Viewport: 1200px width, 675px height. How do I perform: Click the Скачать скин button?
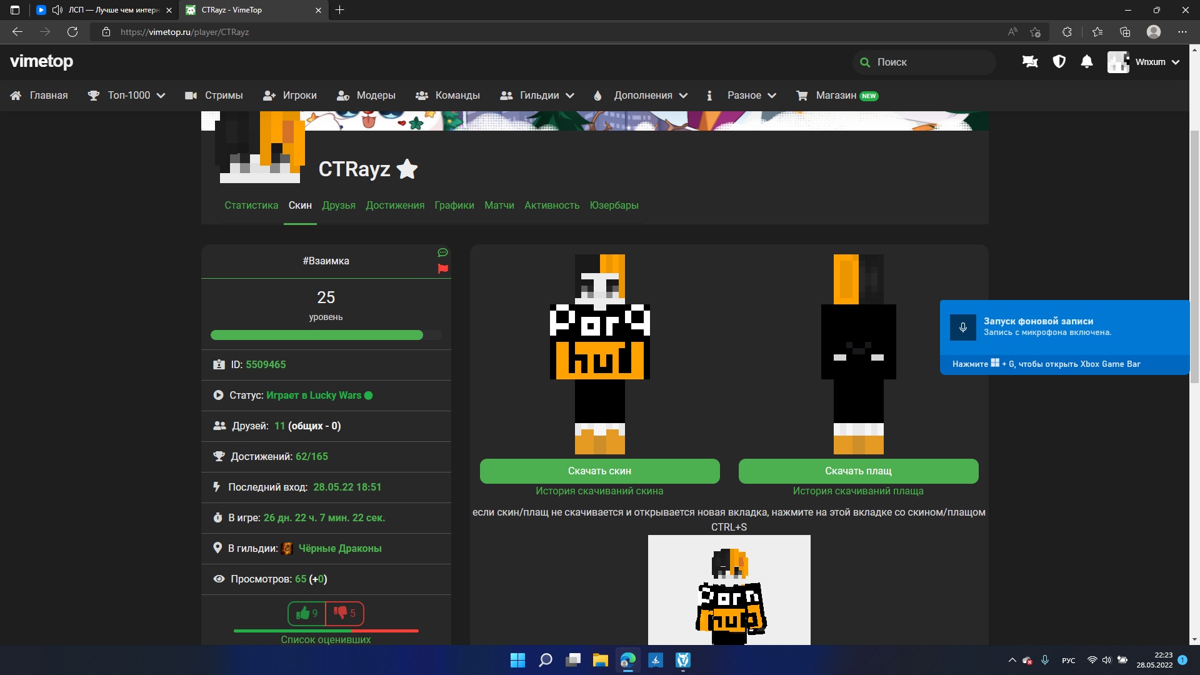tap(599, 471)
